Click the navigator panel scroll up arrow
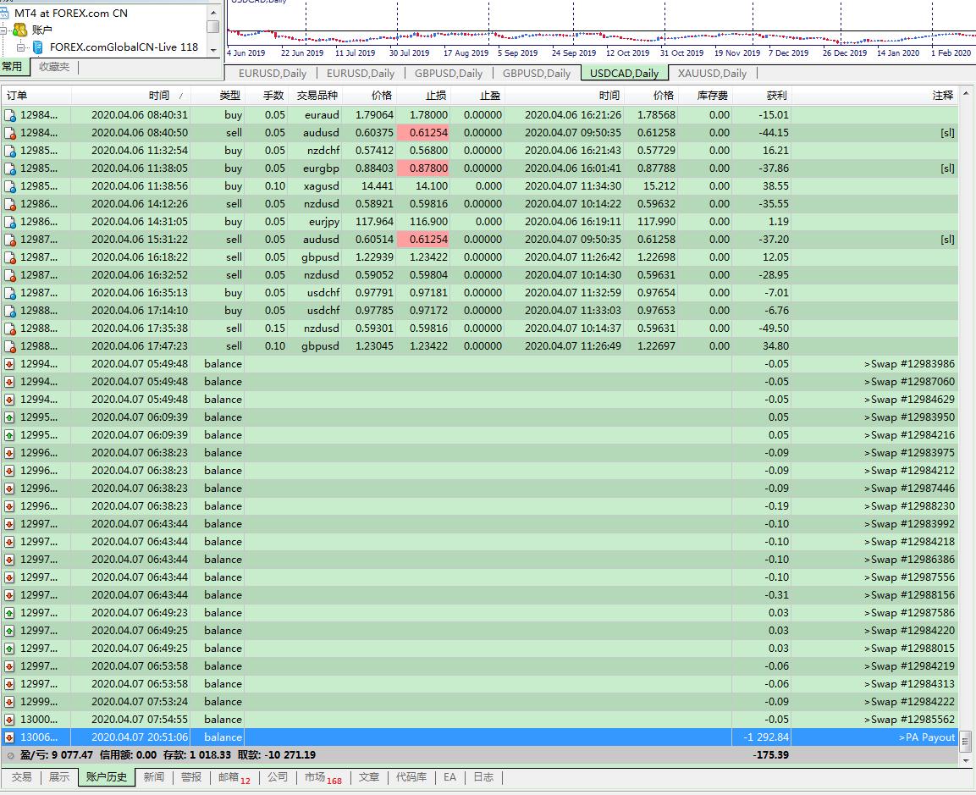Image resolution: width=976 pixels, height=795 pixels. tap(212, 13)
